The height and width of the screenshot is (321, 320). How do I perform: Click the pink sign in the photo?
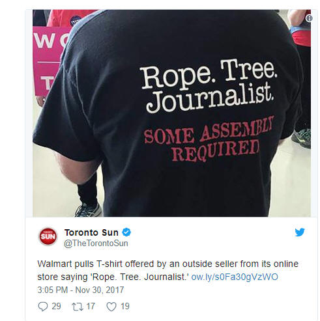point(46,61)
